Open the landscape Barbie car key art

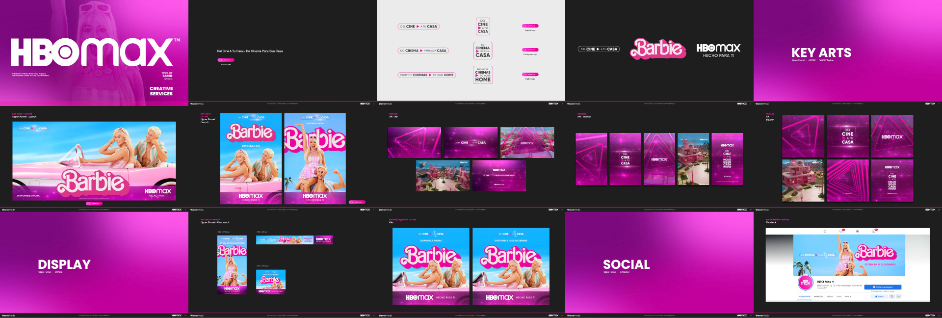pos(94,161)
